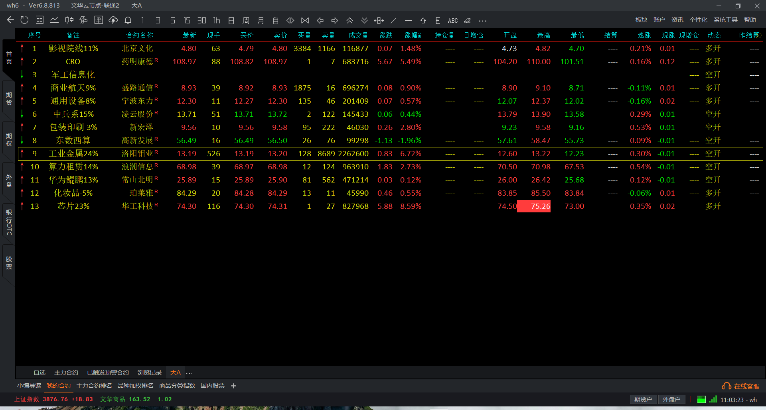Open the 品种加权排名 page tab
Viewport: 766px width, 410px height.
136,386
